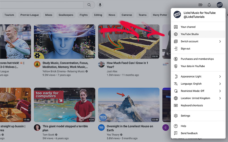Open the footballer hat-trick thumbnail
Viewport: 228px width, 142px height.
point(15,41)
